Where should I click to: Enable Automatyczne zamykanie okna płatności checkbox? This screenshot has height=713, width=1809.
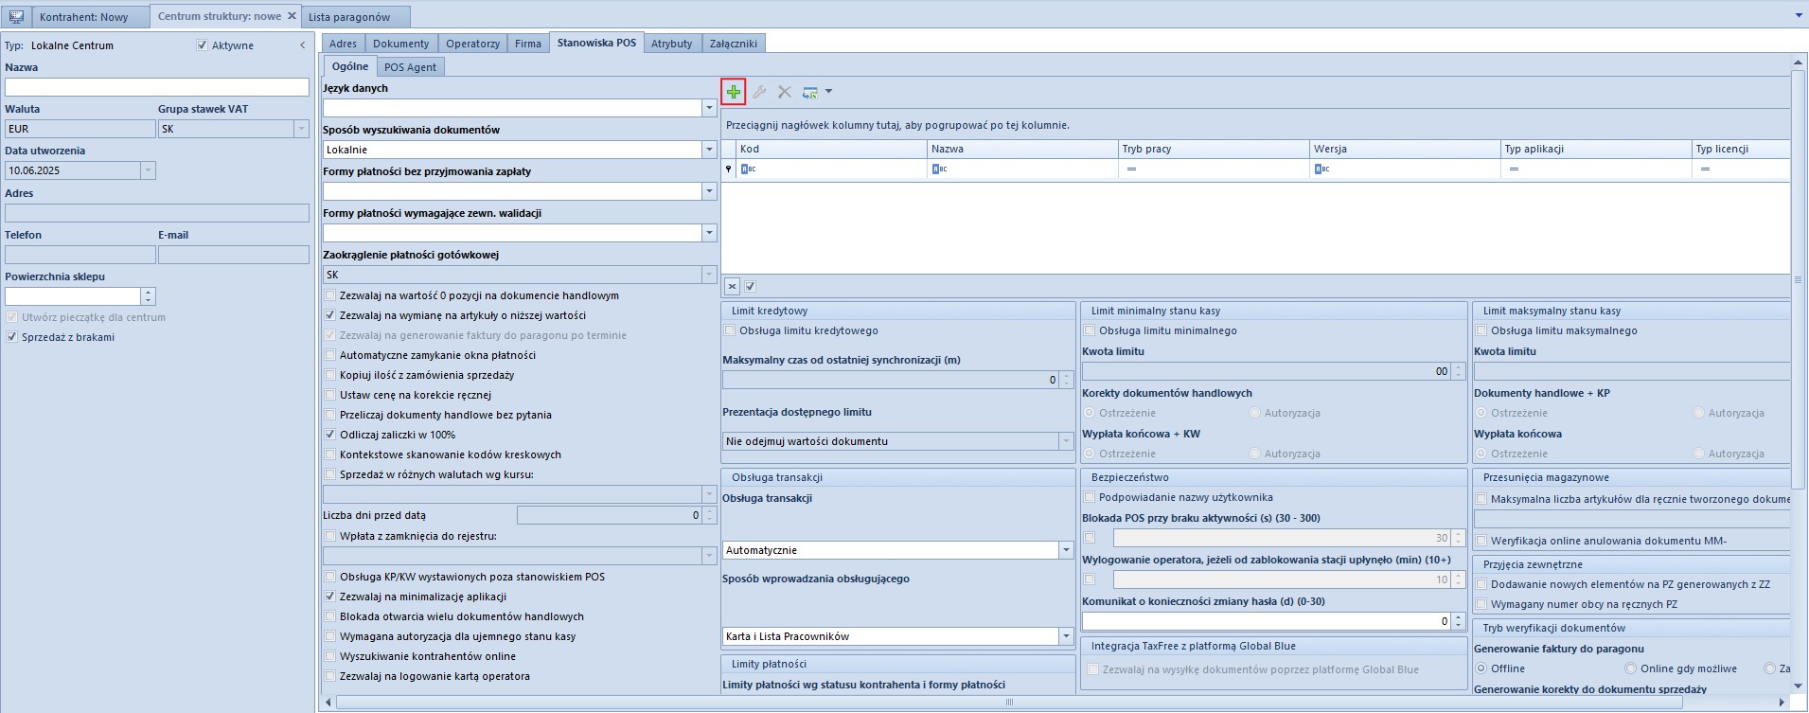[330, 355]
